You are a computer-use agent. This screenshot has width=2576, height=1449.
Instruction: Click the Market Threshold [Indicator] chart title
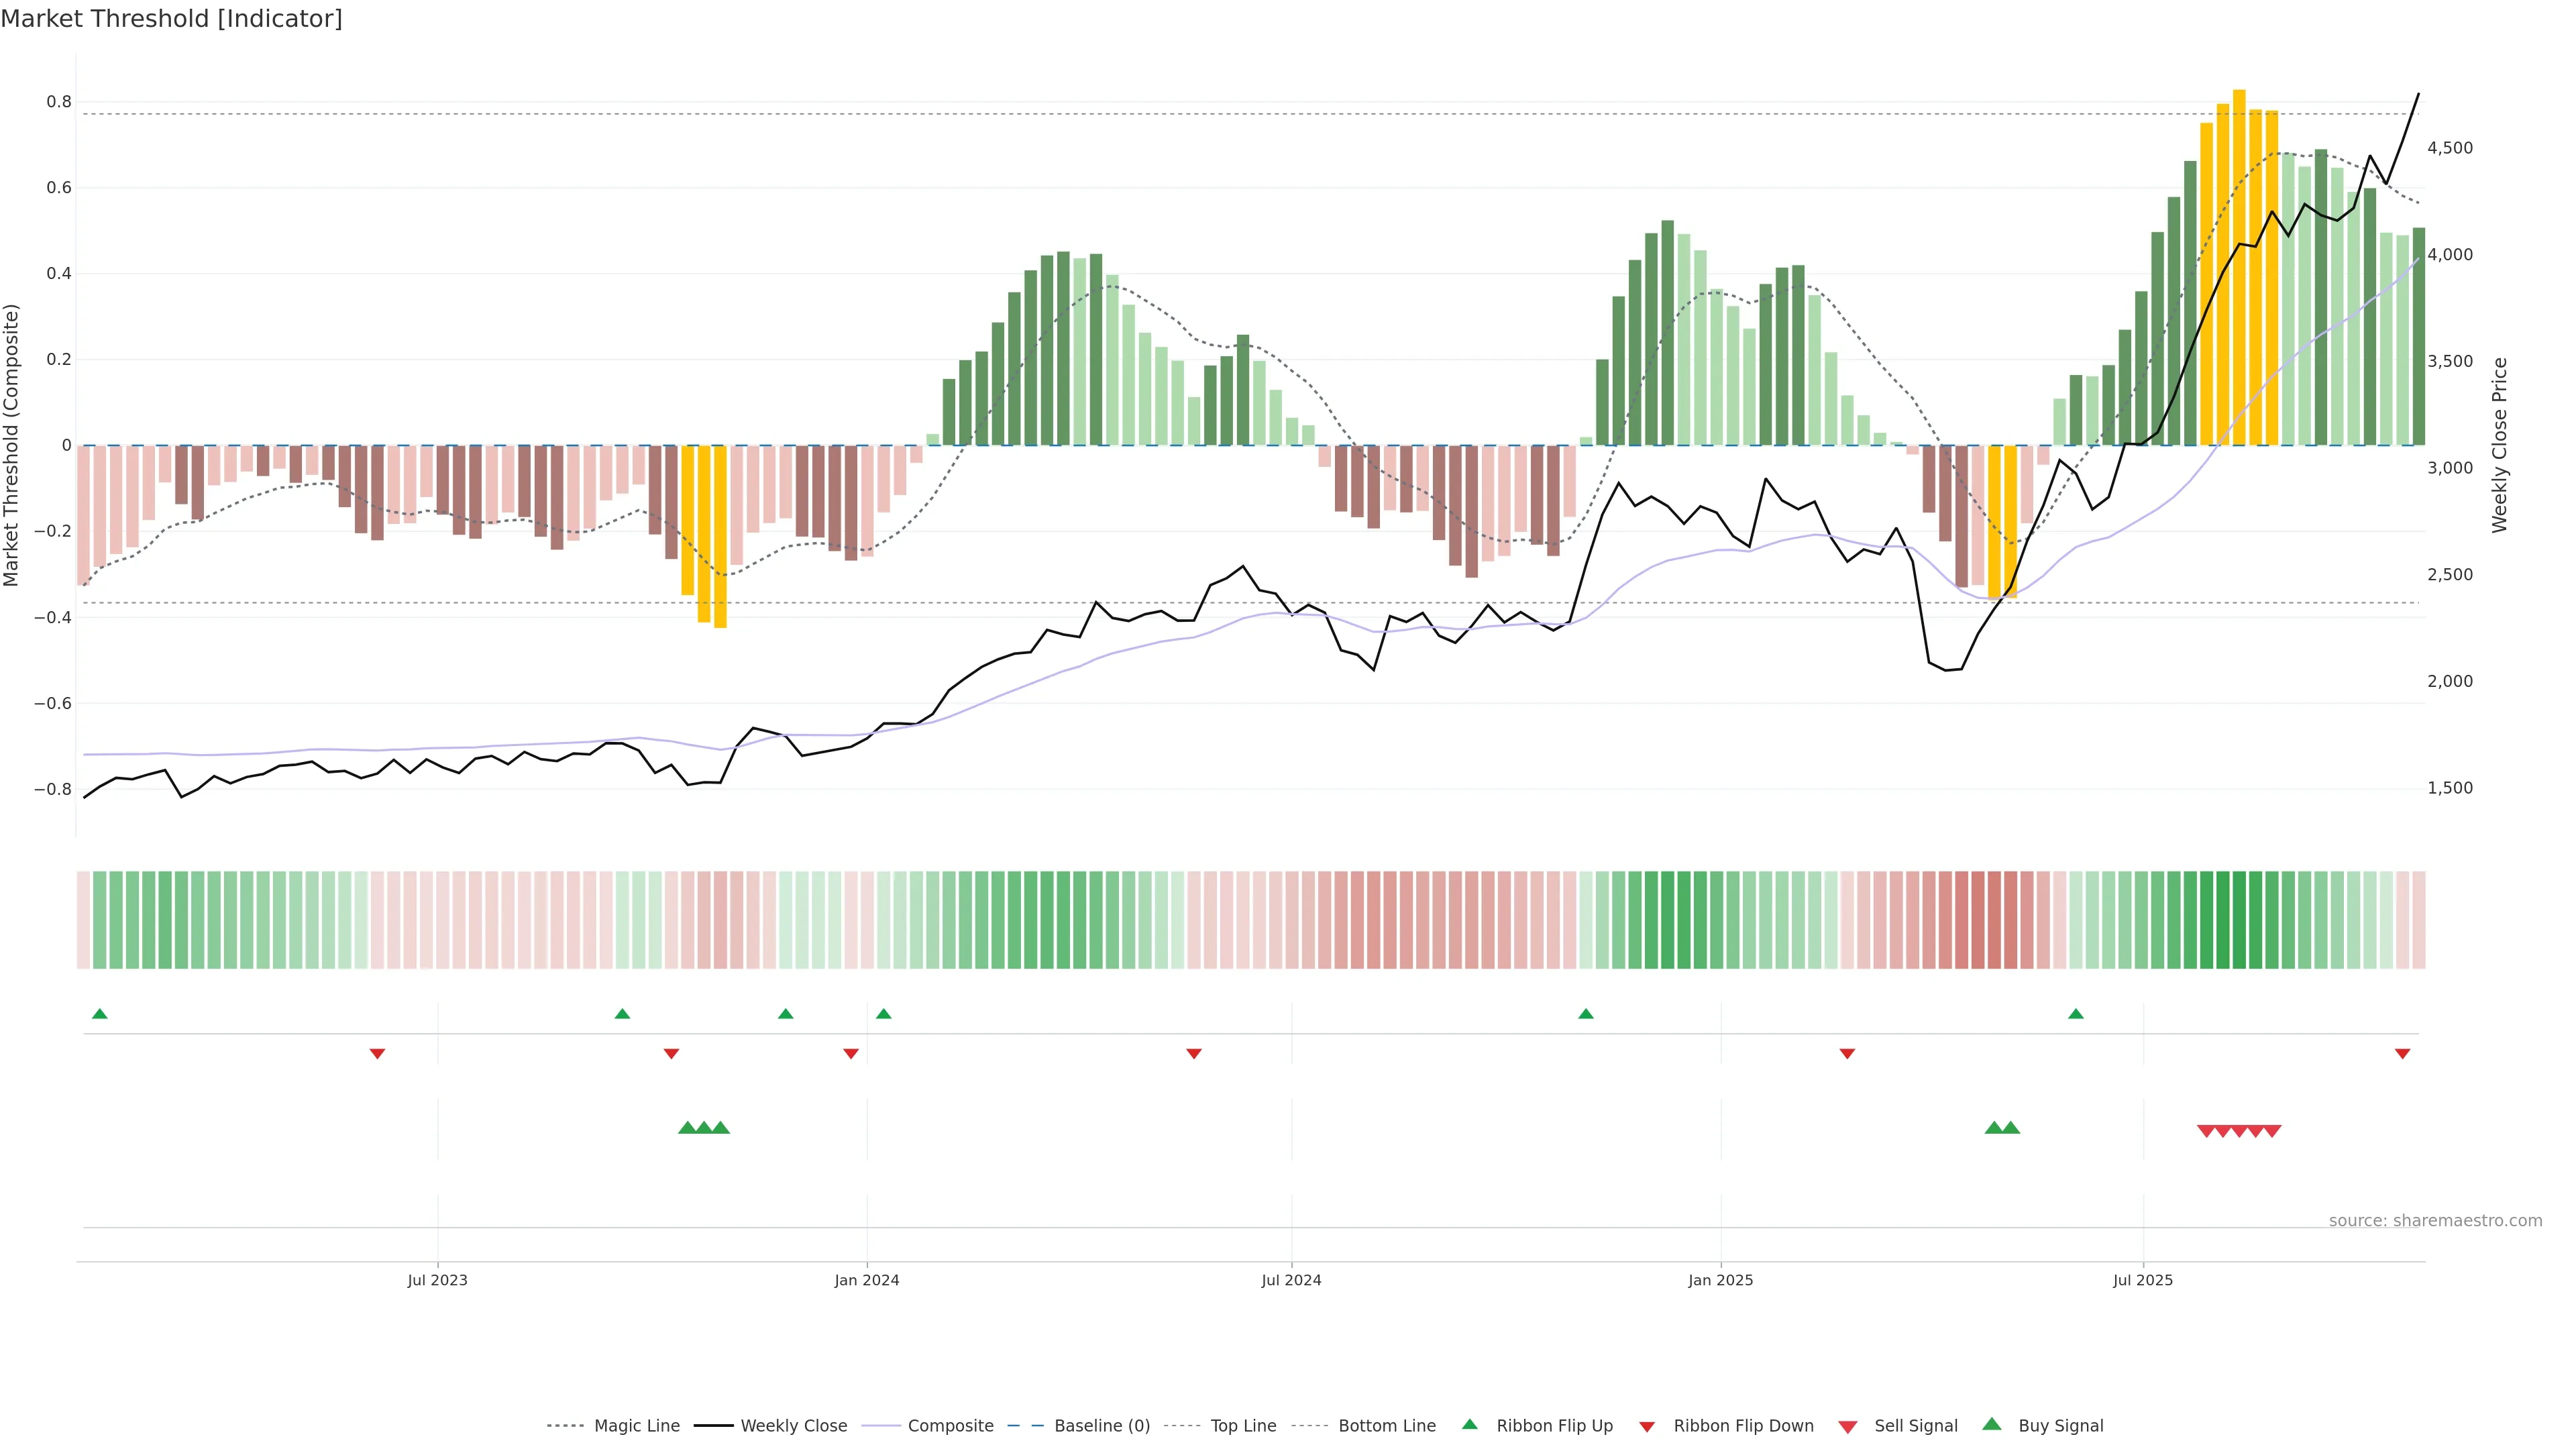(171, 19)
